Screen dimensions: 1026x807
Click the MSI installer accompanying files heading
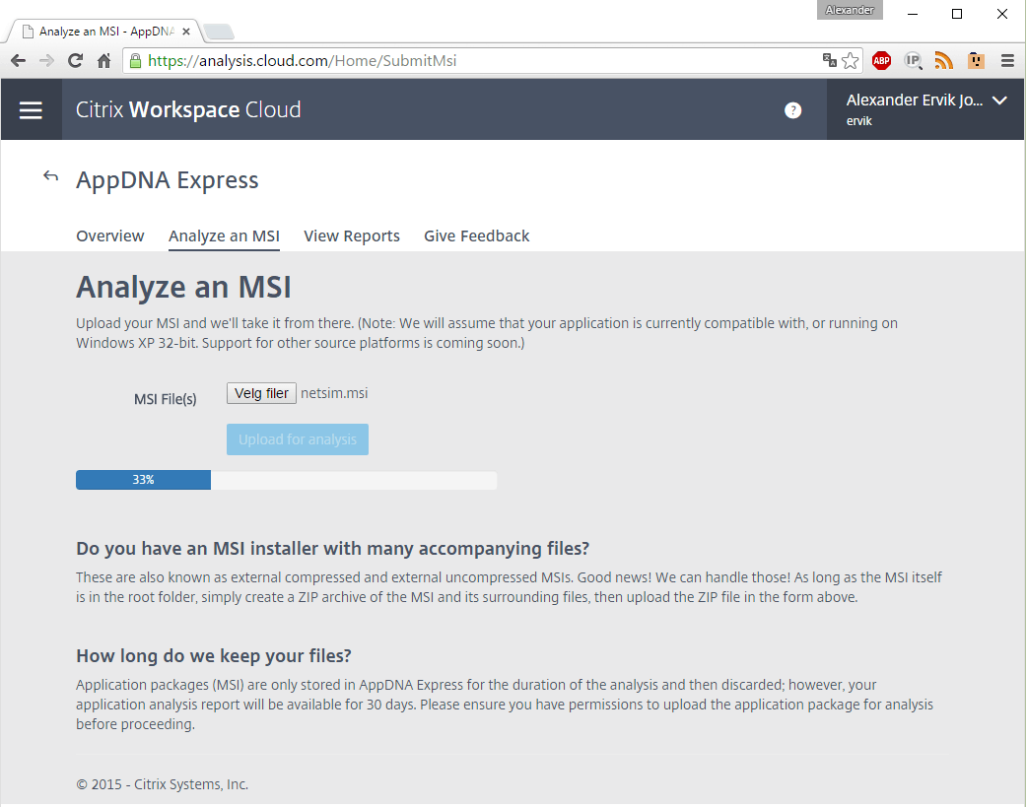click(x=332, y=548)
